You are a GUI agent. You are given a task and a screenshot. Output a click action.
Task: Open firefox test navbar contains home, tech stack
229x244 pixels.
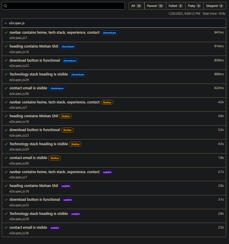click(x=55, y=102)
